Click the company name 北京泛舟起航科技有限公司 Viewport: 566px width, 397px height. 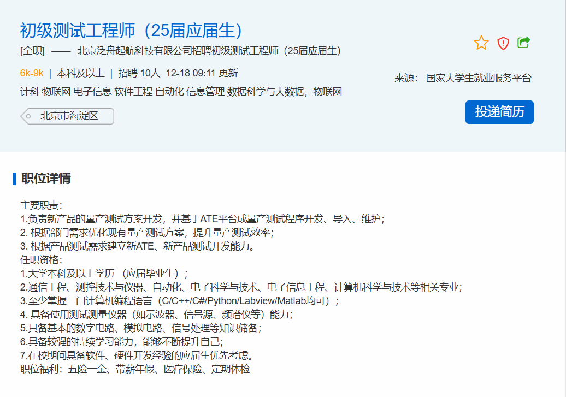tap(134, 51)
